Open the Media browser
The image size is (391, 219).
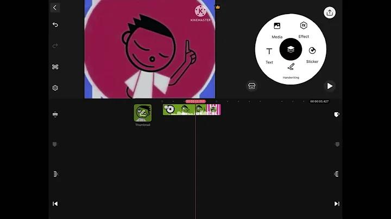point(277,30)
